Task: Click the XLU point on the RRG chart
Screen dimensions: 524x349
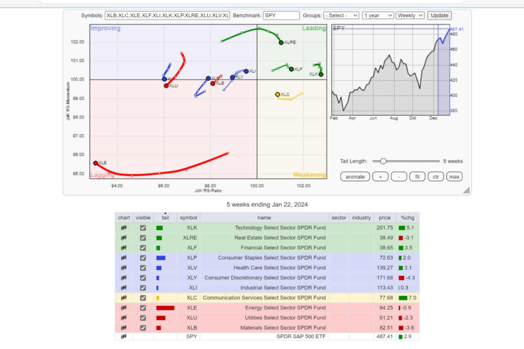Action: click(166, 86)
